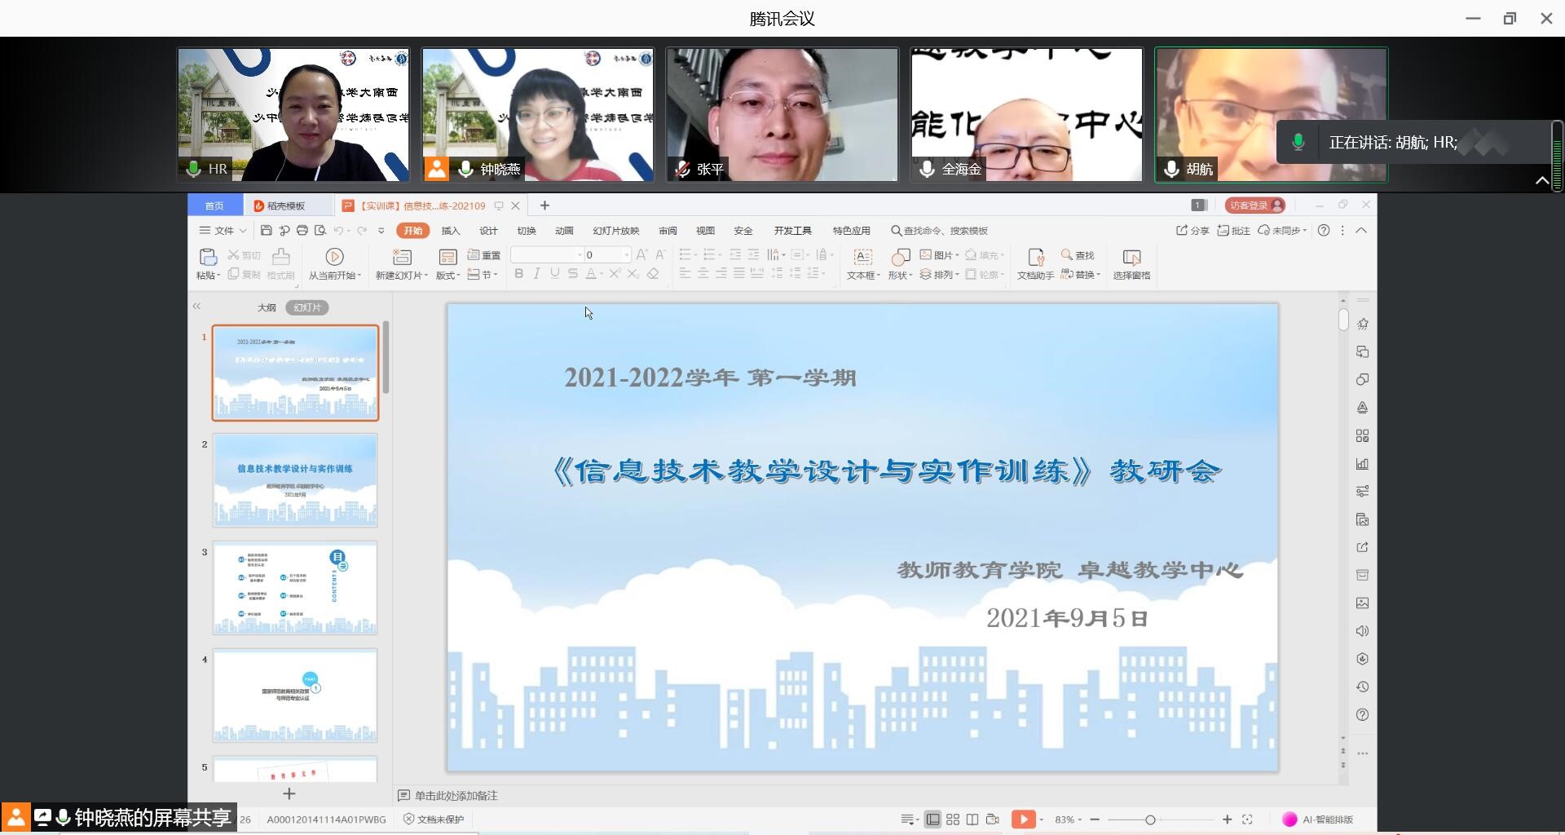
Task: Toggle italic formatting
Action: tap(536, 274)
